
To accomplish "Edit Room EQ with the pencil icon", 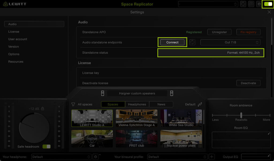I will point(269,133).
